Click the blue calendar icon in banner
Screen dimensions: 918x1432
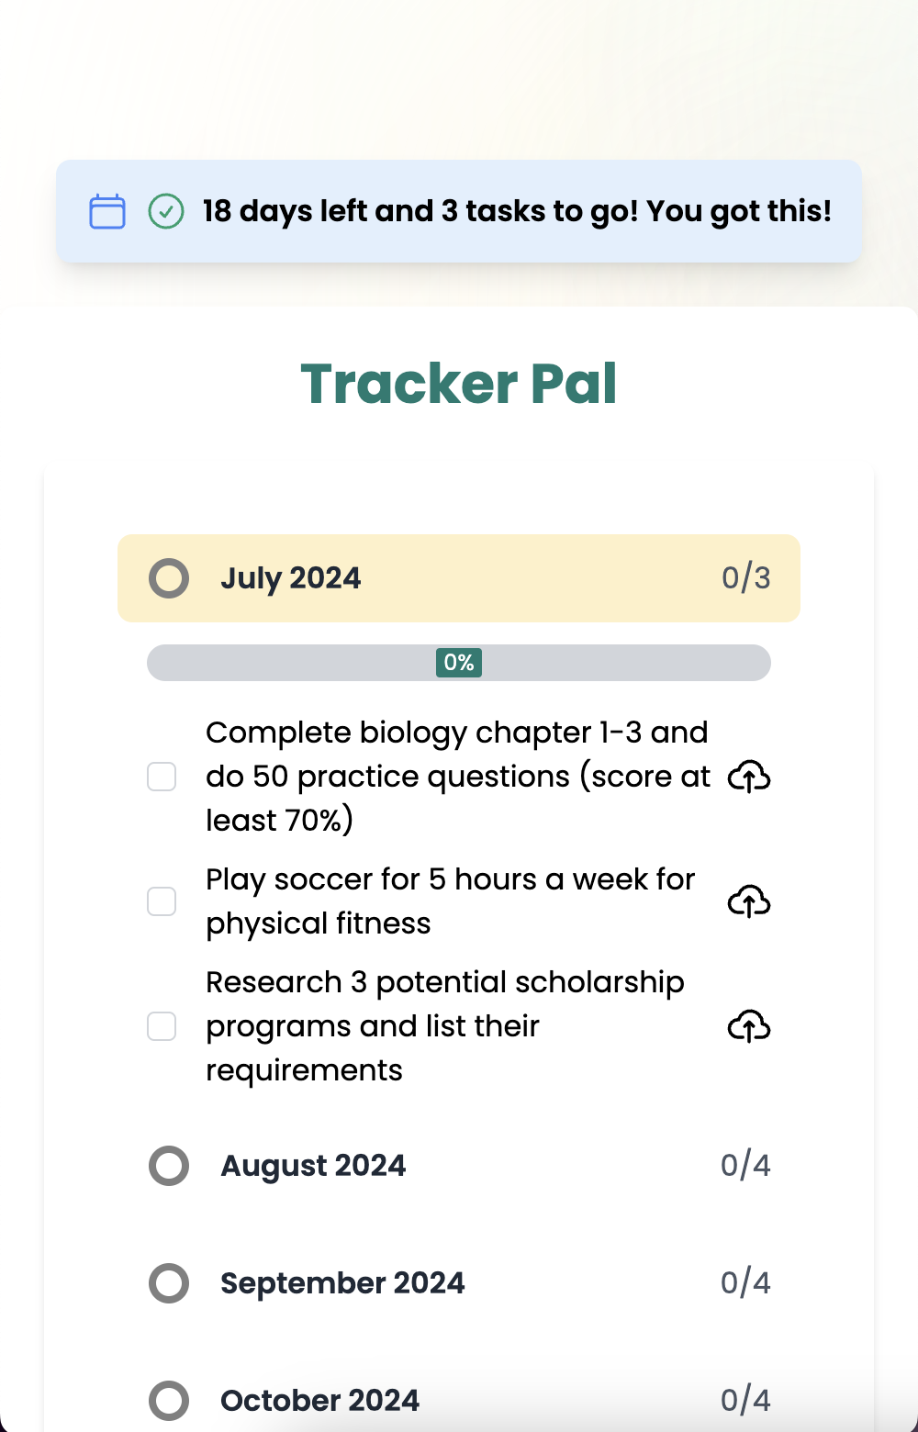107,211
